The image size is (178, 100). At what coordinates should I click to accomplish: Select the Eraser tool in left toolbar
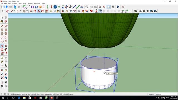(x=6, y=21)
